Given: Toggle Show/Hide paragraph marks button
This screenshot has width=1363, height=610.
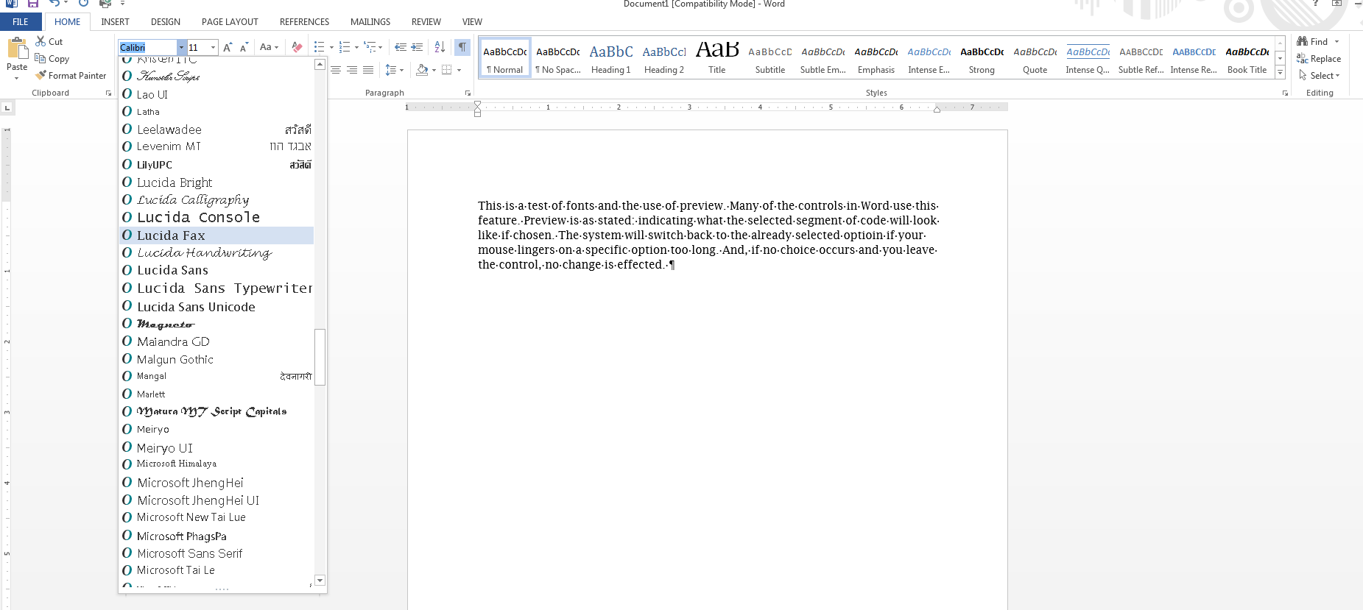Looking at the screenshot, I should pos(462,47).
